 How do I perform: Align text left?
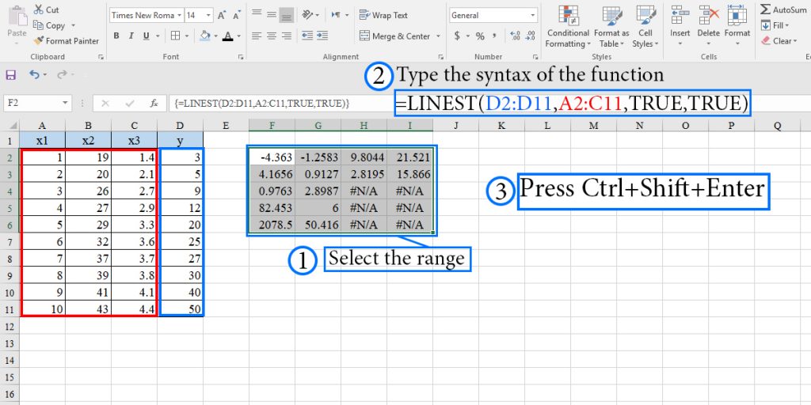click(257, 36)
